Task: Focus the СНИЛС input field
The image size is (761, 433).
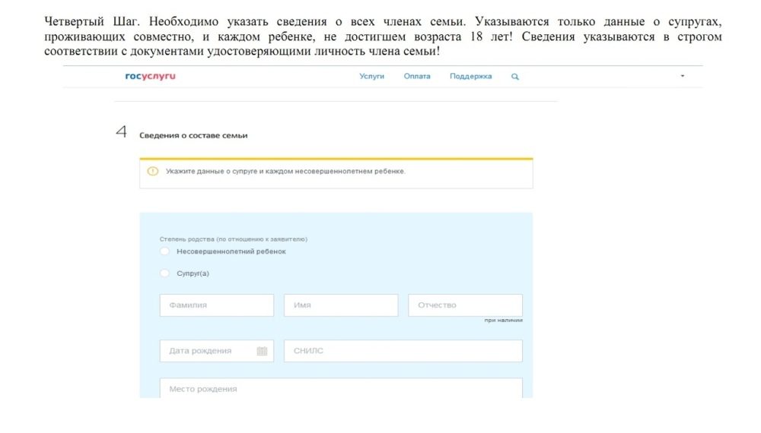Action: [x=403, y=351]
